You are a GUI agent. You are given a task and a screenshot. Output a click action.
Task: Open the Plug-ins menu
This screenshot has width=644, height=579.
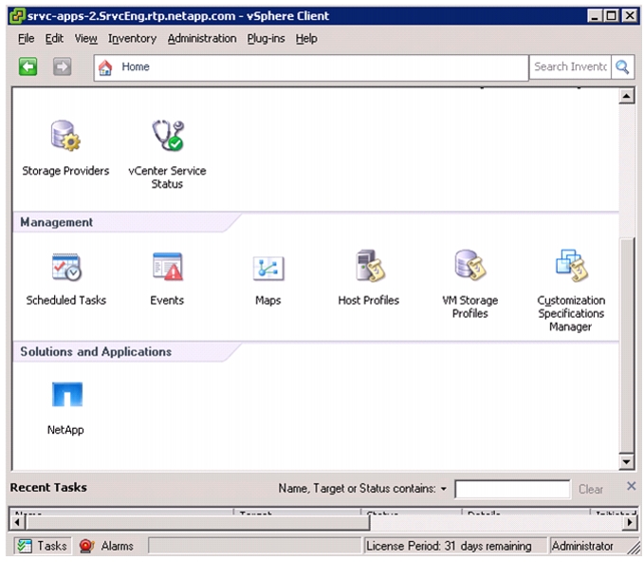pos(266,38)
